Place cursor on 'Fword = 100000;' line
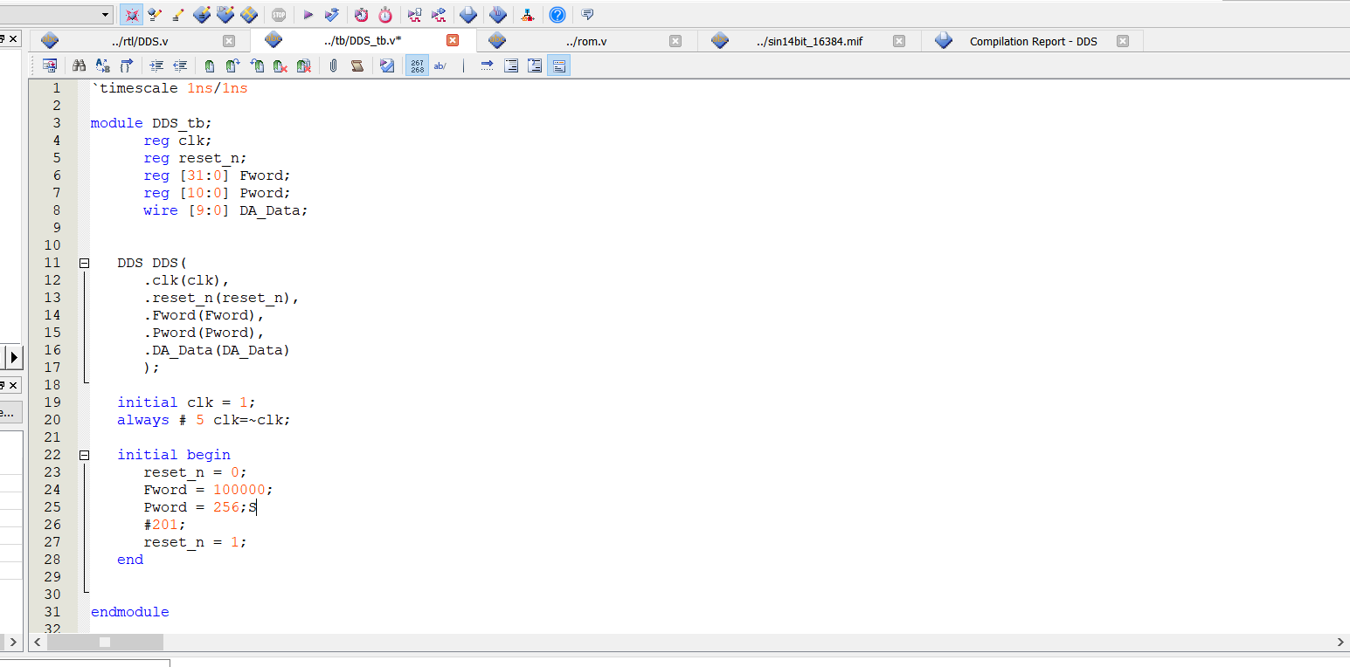The height and width of the screenshot is (667, 1350). tap(208, 490)
